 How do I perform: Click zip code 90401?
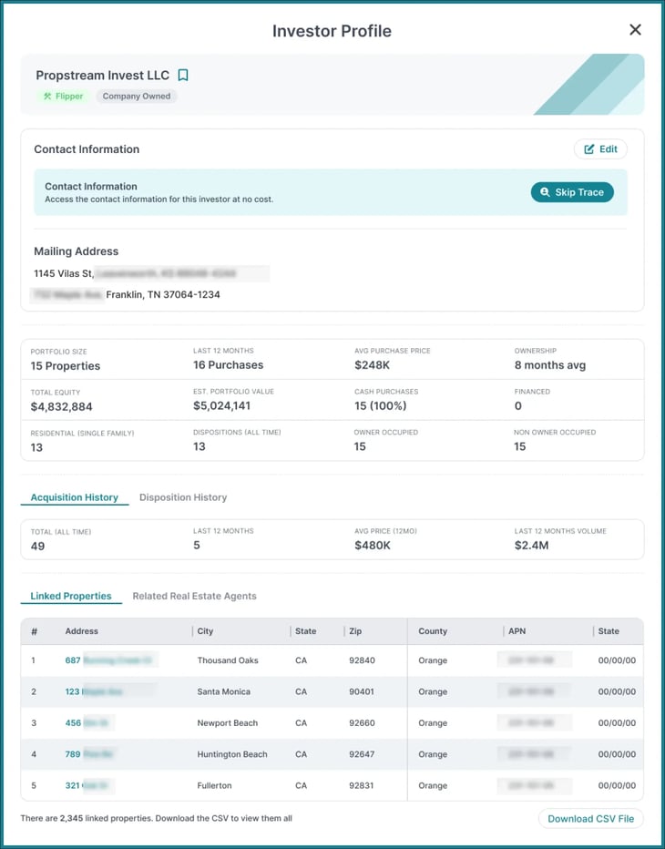pos(362,691)
